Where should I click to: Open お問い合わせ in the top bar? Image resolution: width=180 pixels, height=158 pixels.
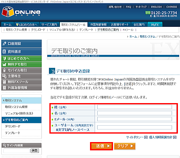115,7
